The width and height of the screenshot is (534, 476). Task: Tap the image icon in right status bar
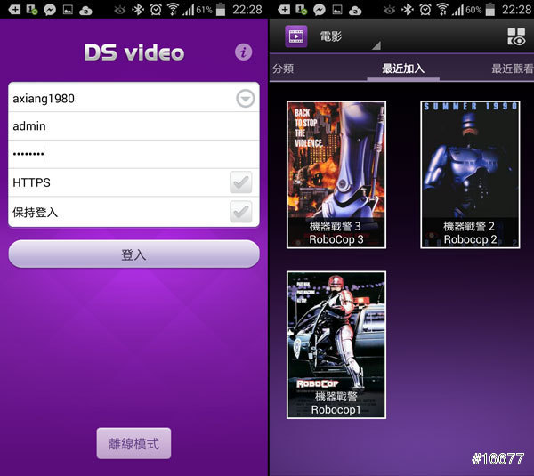coord(337,10)
